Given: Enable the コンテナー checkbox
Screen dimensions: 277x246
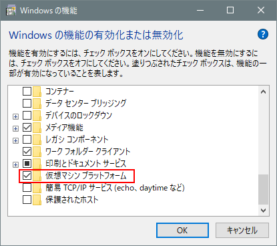Looking at the screenshot, I should (x=27, y=91).
